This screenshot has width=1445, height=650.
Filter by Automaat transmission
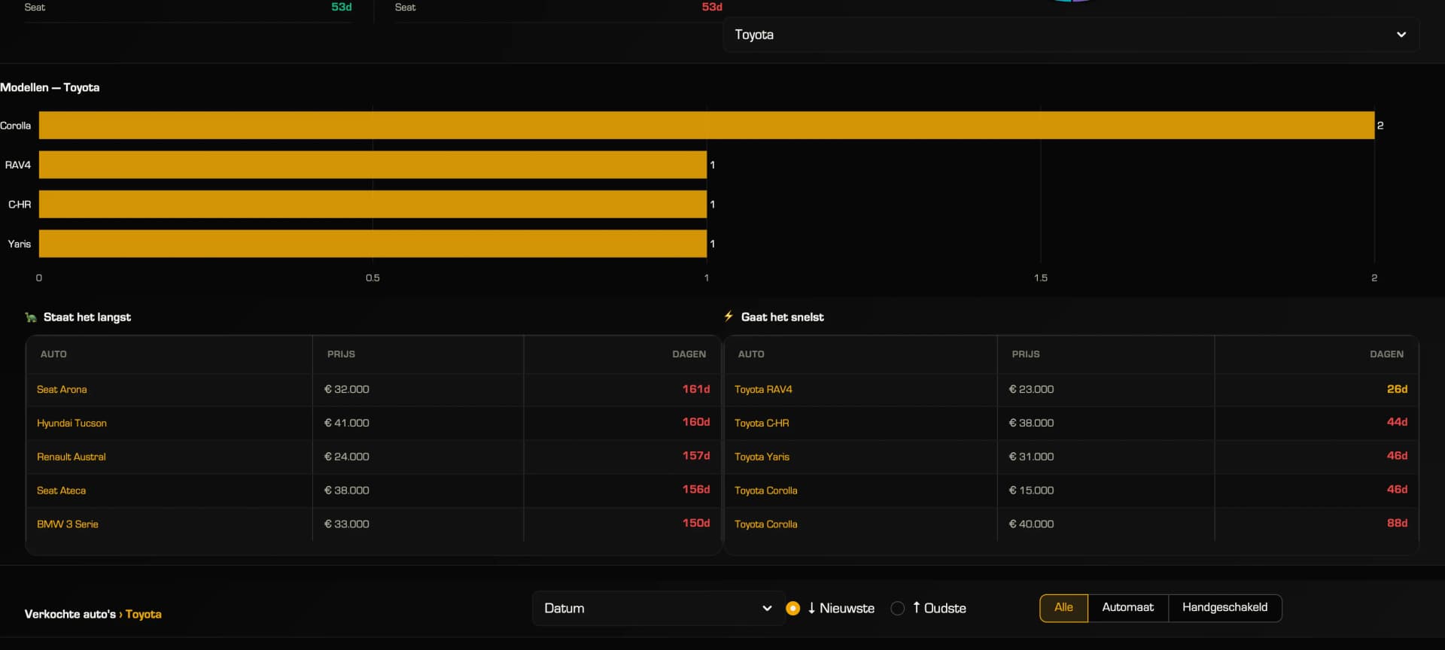pos(1127,608)
